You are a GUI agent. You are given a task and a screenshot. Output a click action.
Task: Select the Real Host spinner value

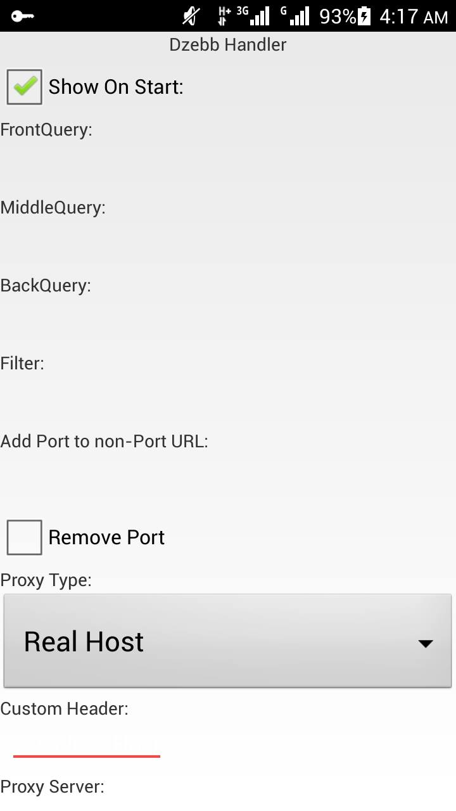point(84,642)
